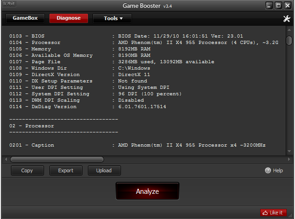The image size is (295, 219).
Task: Open the Tools dropdown menu
Action: click(x=112, y=18)
